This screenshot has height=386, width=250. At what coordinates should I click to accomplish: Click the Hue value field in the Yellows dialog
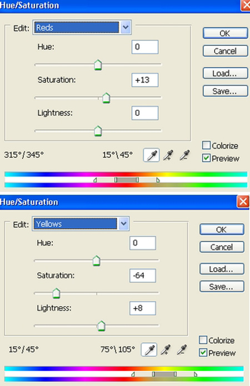click(143, 243)
